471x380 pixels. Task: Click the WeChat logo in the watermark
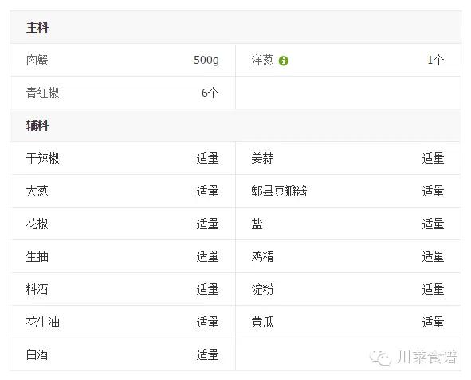380,358
